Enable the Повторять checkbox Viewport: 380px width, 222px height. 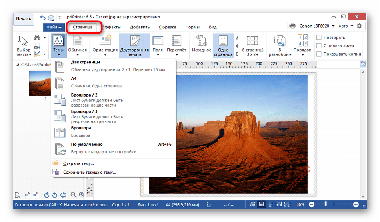[319, 38]
